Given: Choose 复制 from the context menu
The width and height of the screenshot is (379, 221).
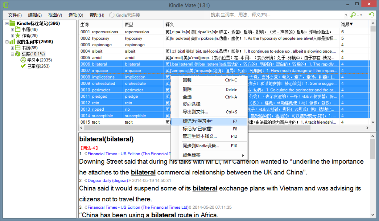Looking at the screenshot, I should tap(209, 80).
